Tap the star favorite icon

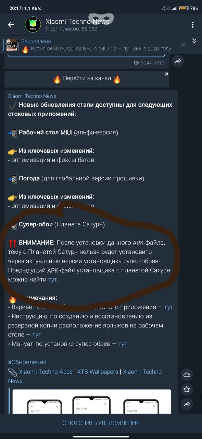187,389
